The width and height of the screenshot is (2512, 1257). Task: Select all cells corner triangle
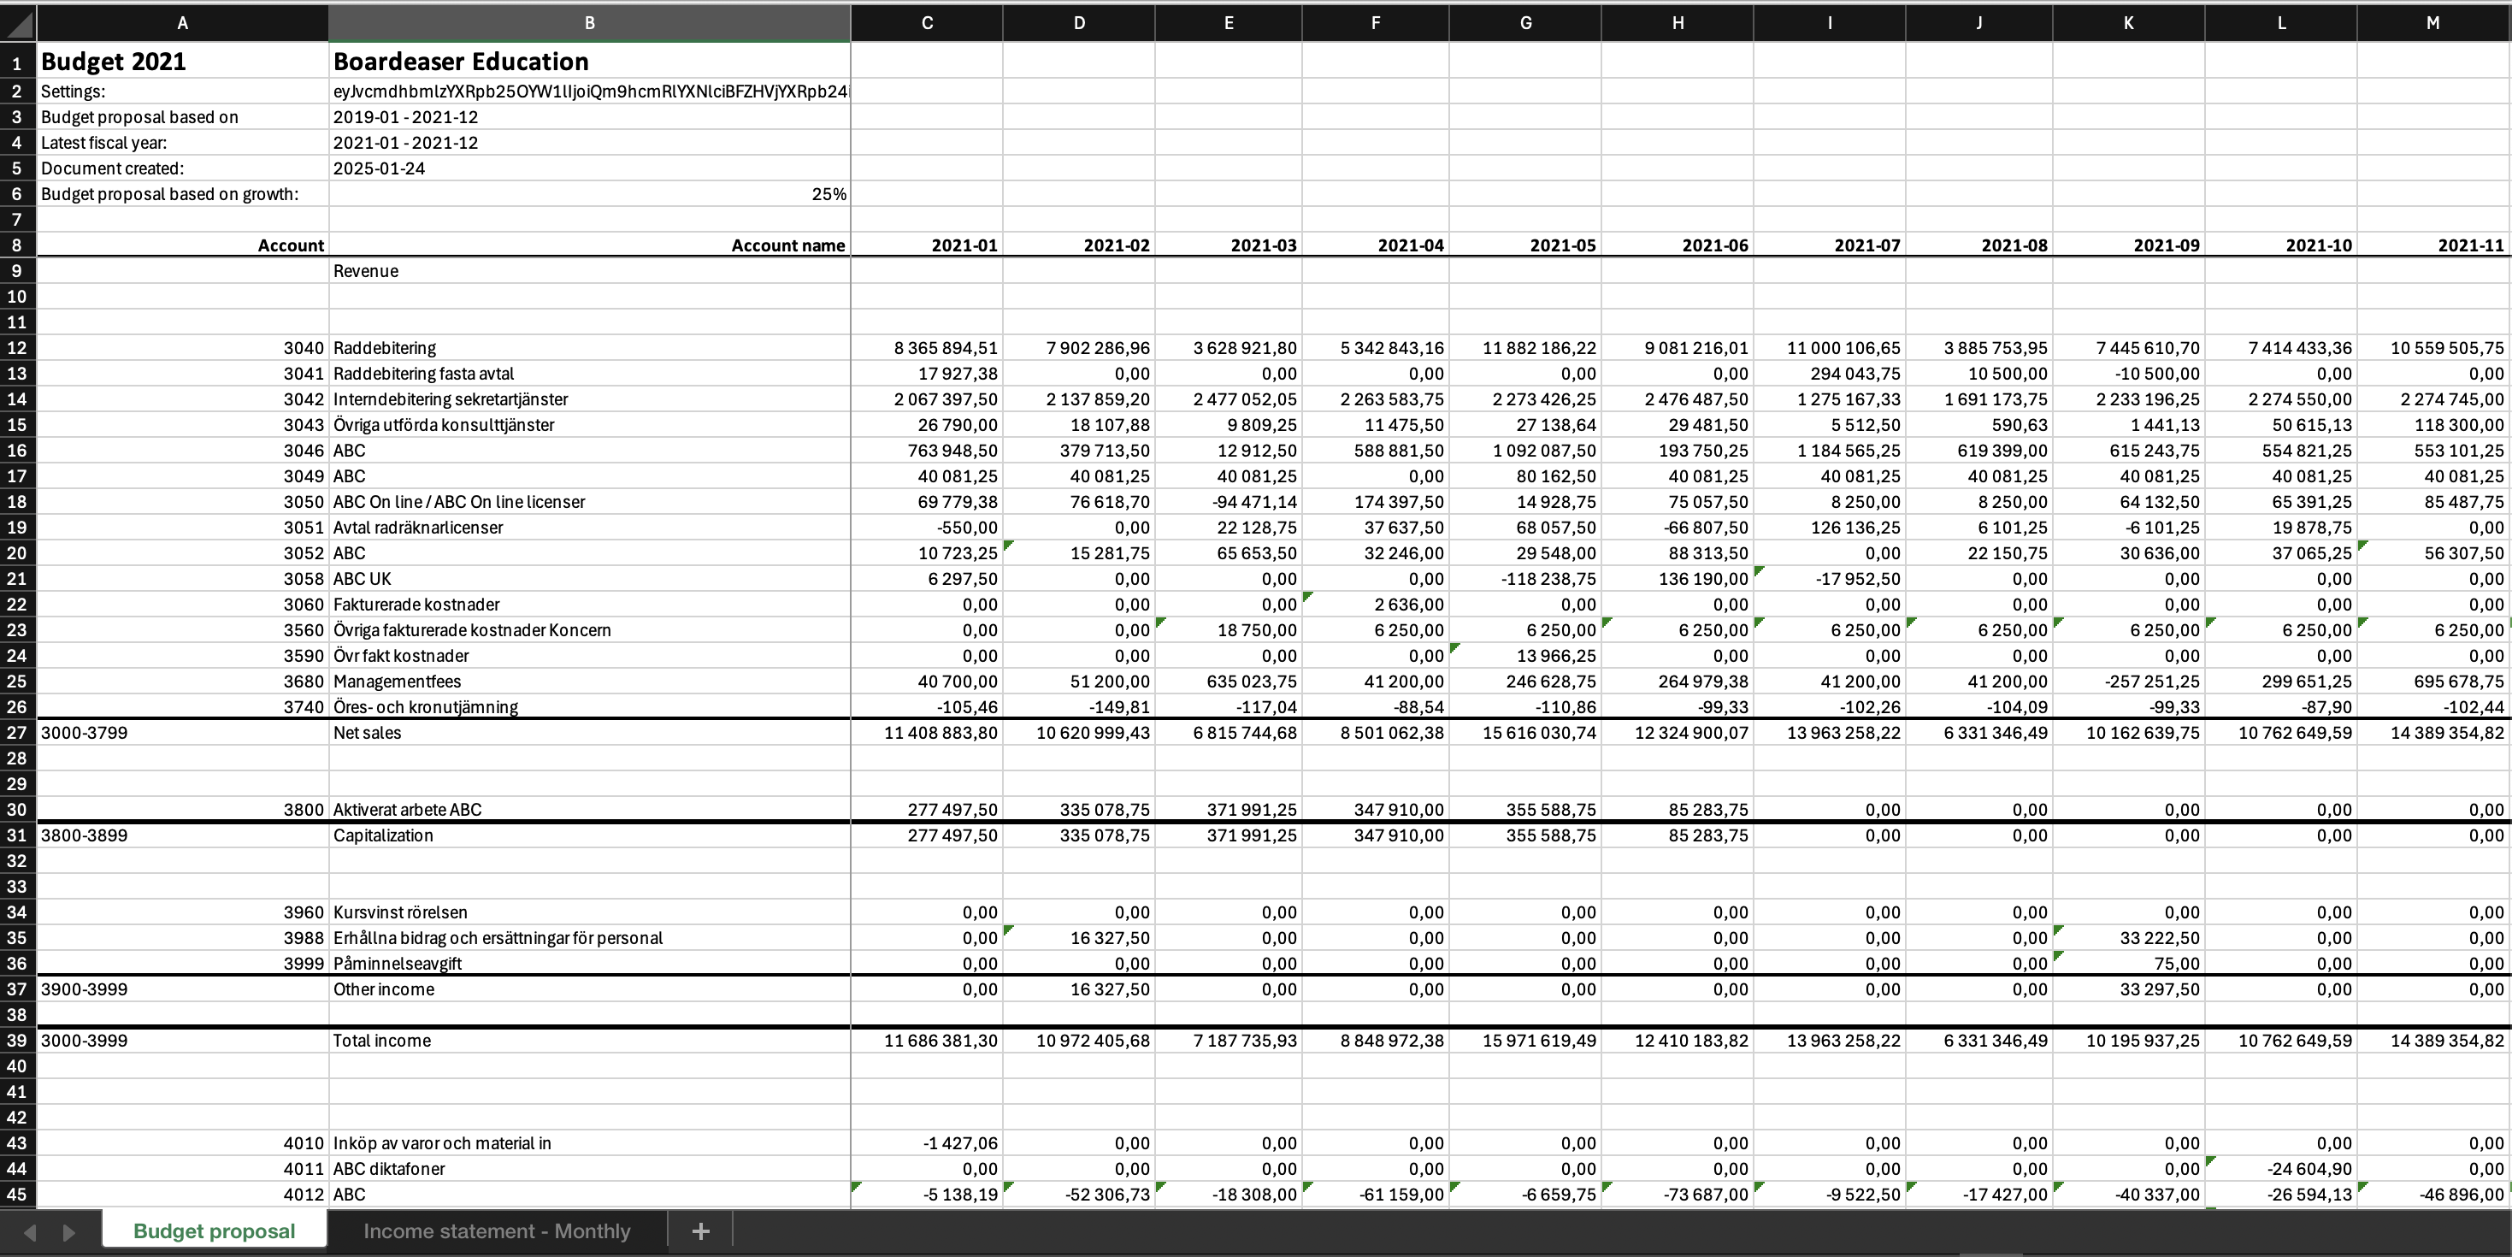[x=18, y=22]
